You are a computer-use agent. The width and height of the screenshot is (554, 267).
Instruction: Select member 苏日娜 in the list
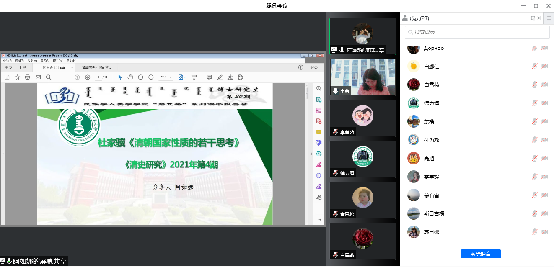pyautogui.click(x=432, y=232)
